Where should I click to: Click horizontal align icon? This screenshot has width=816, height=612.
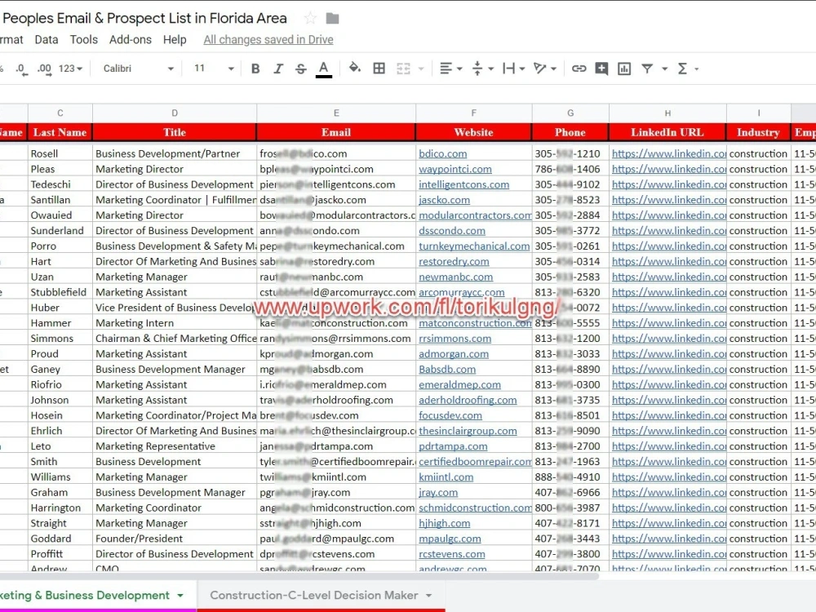446,69
